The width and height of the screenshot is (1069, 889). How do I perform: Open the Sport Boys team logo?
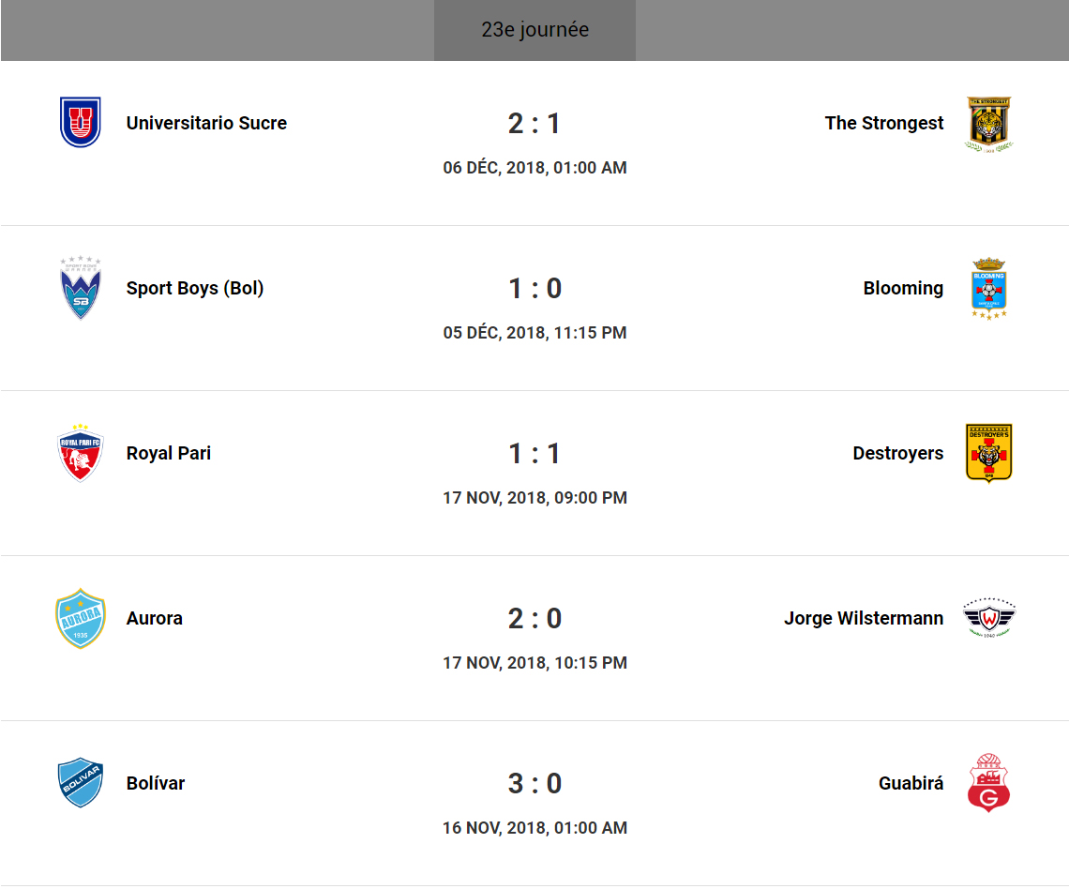coord(81,288)
